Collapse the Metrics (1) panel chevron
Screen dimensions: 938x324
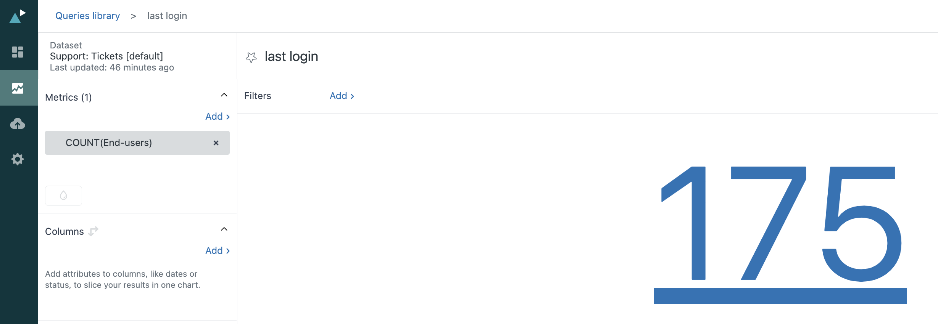[x=224, y=95]
